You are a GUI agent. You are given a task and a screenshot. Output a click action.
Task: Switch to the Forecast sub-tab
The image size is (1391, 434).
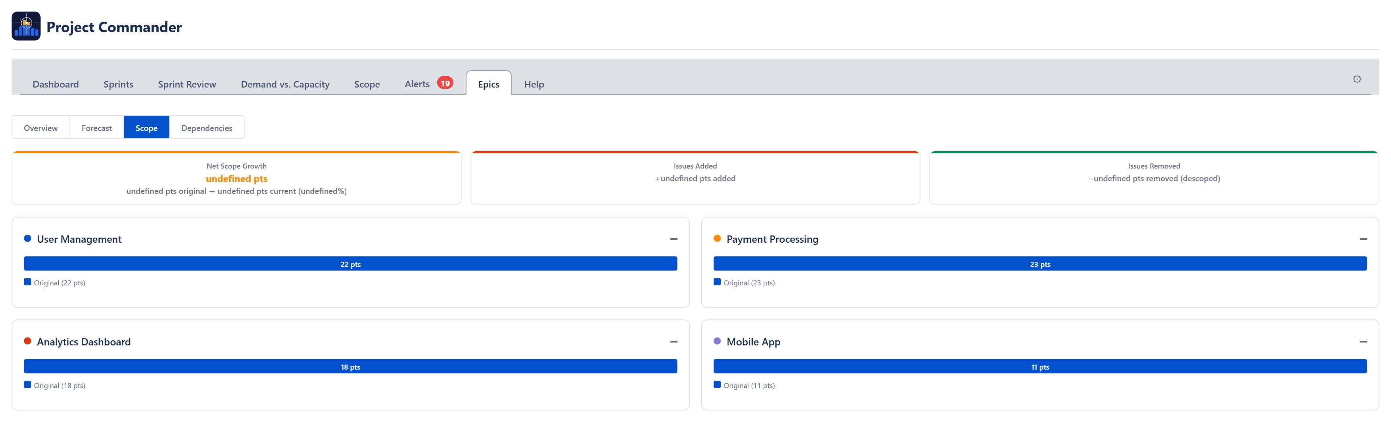[97, 128]
